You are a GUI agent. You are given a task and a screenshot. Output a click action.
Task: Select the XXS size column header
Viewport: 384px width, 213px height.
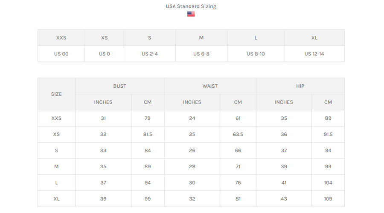pos(61,37)
